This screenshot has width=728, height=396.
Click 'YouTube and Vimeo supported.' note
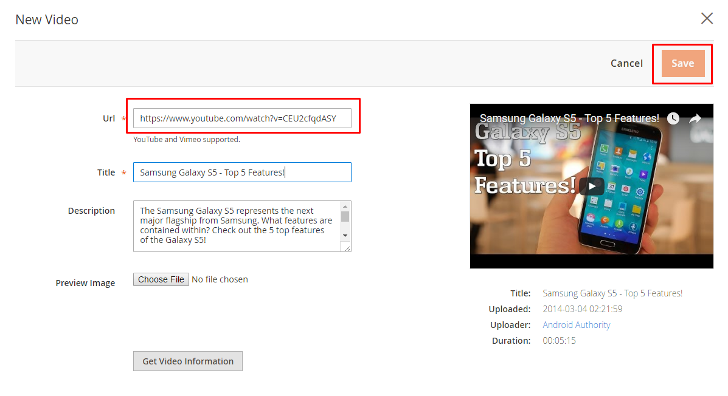point(187,139)
